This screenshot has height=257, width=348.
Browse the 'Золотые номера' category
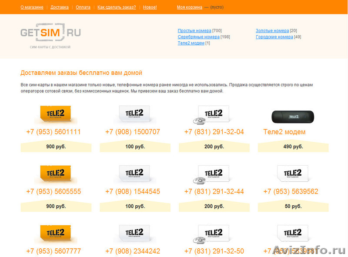pos(272,30)
